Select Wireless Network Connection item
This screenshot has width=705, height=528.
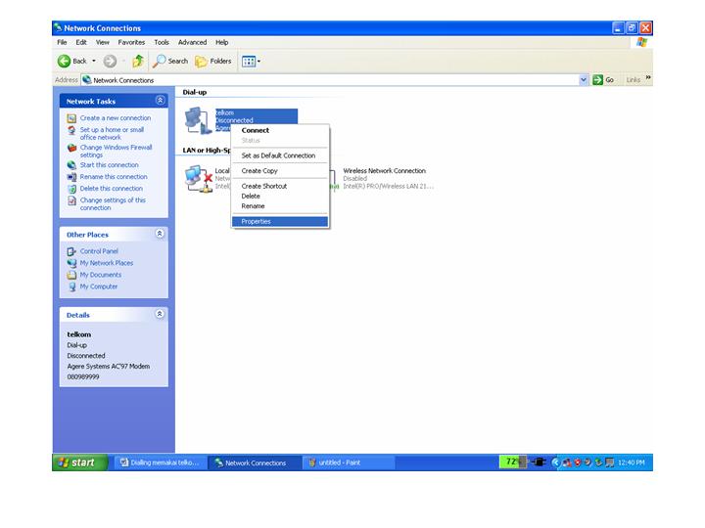tap(385, 178)
